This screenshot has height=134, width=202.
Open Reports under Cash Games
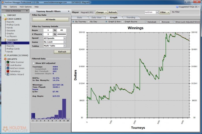click(10, 22)
